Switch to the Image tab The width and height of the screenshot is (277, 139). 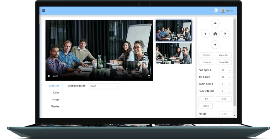[x=55, y=100]
